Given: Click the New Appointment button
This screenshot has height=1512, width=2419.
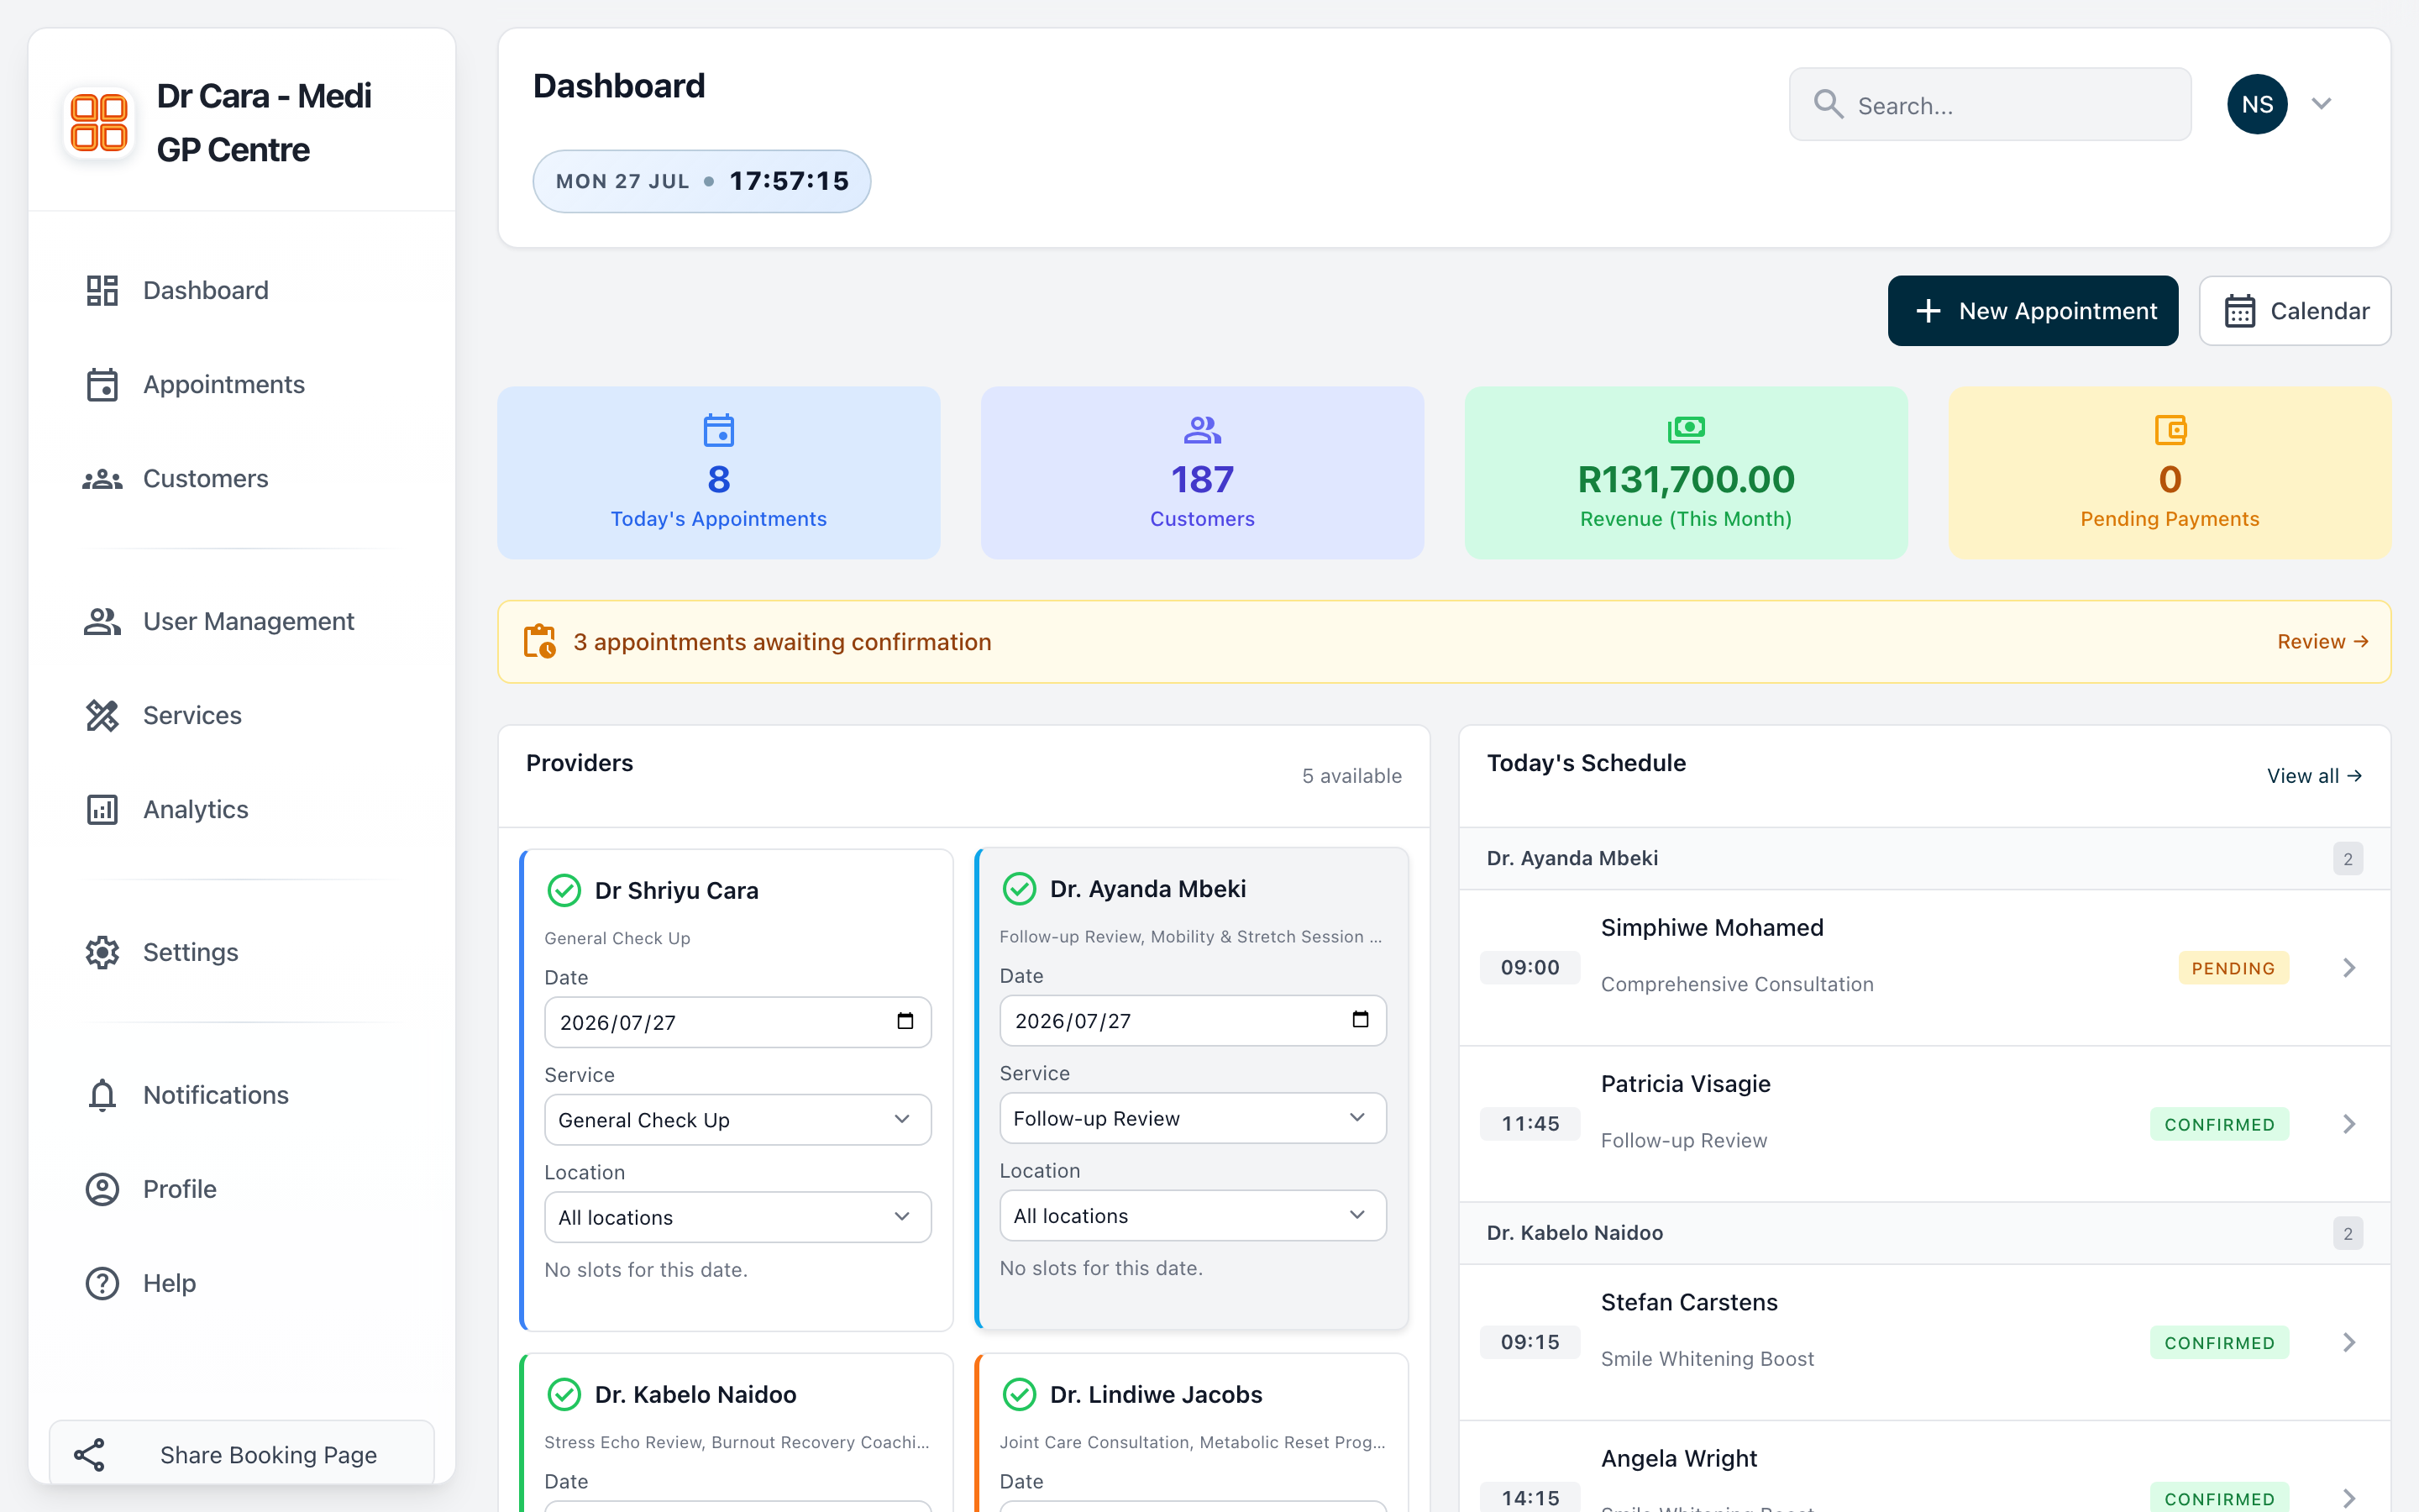Looking at the screenshot, I should coord(2032,311).
